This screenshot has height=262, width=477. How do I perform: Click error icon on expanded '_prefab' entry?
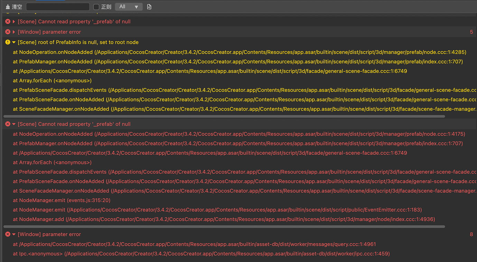pyautogui.click(x=8, y=124)
